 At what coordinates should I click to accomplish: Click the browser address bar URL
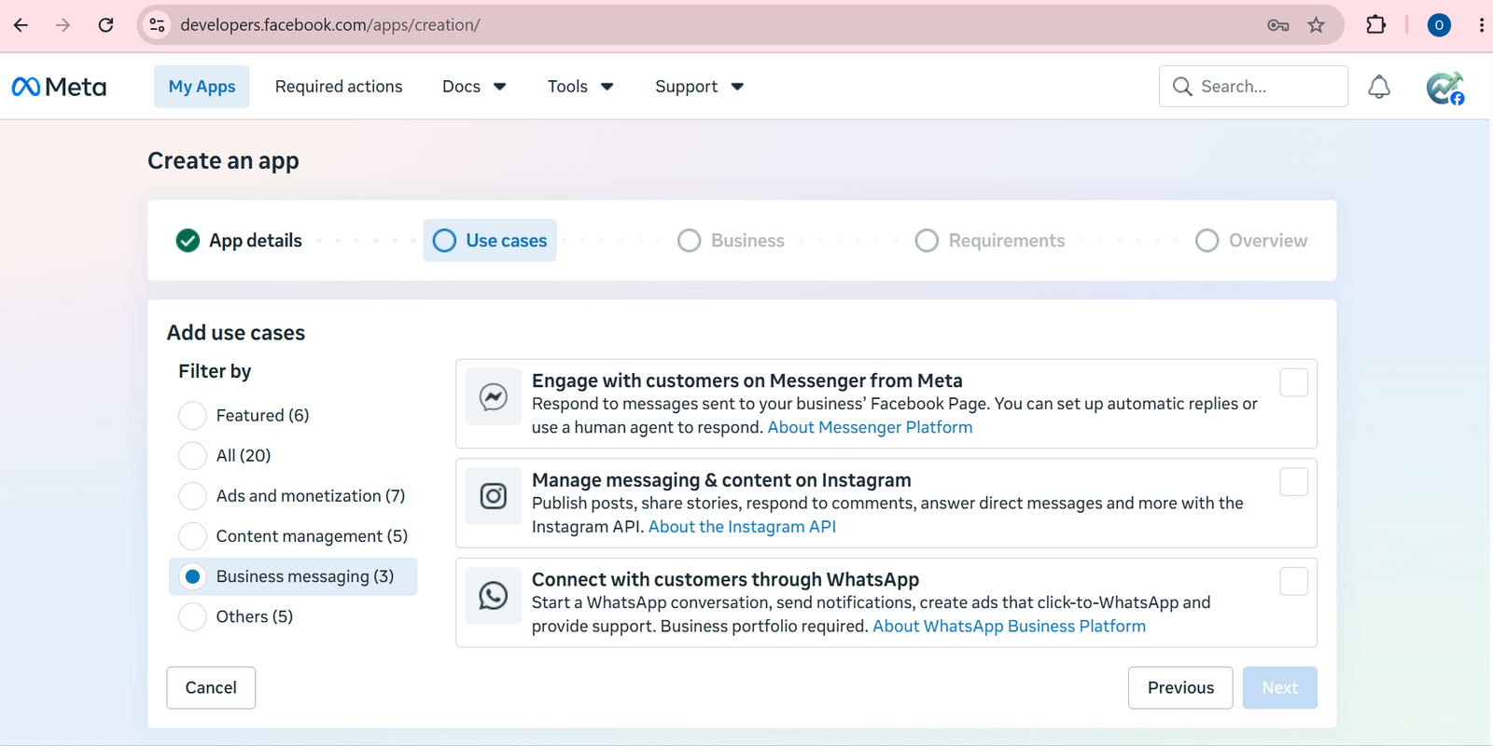tap(330, 25)
